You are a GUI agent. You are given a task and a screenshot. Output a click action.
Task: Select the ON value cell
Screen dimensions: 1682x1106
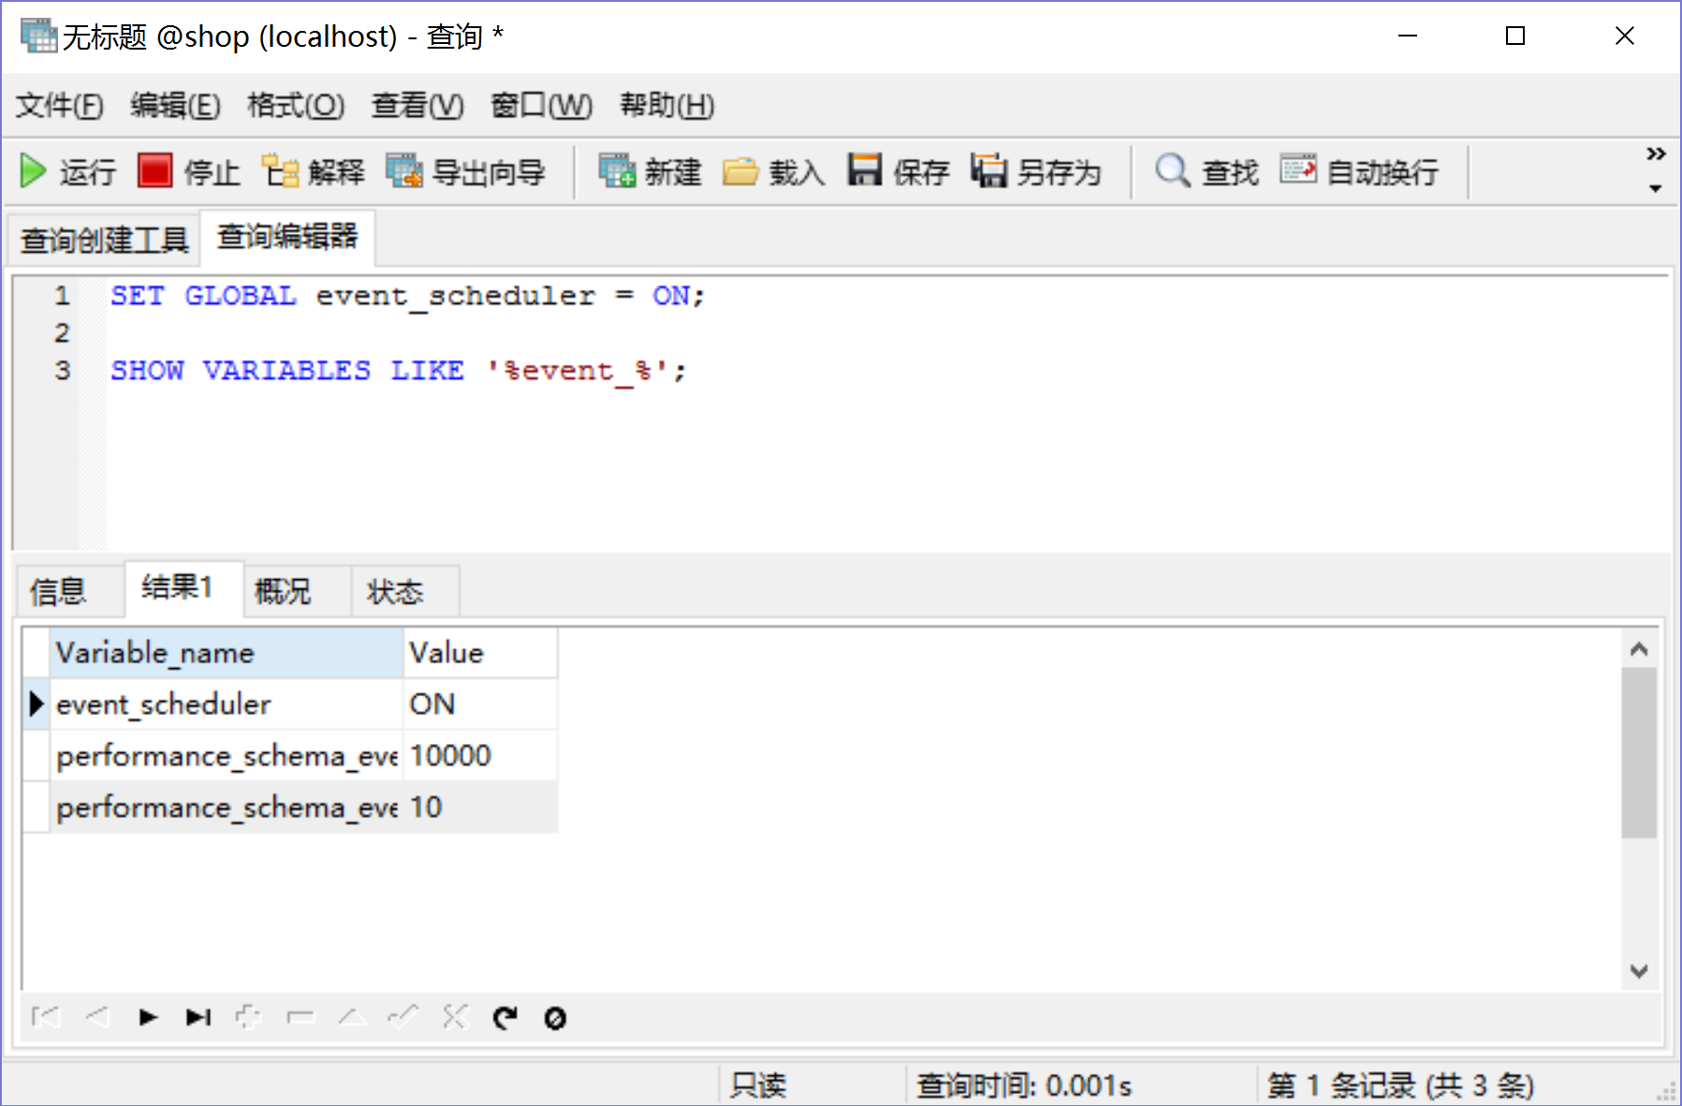click(x=480, y=704)
